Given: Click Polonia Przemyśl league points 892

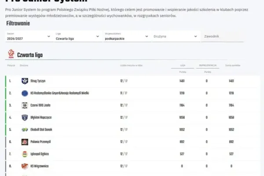Looking at the screenshot, I should click(x=182, y=142).
